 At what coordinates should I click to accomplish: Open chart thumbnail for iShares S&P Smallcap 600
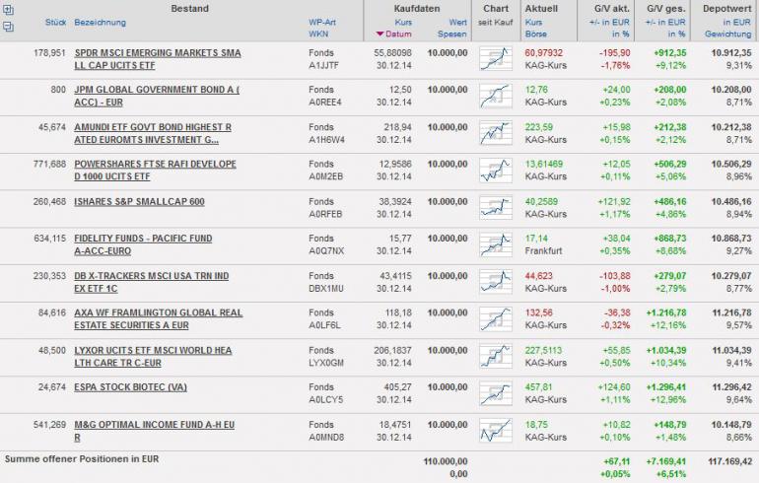point(496,208)
